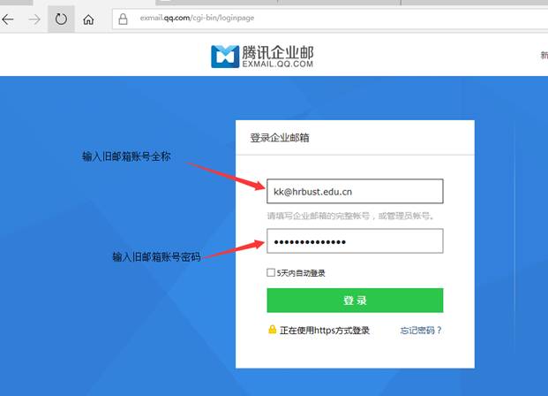
Task: Enable the 5天内自动登录 checkbox
Action: pos(271,272)
